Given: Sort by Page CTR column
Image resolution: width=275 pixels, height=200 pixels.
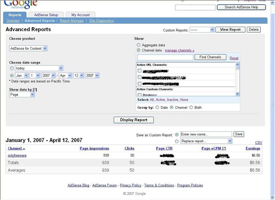Looking at the screenshot, I should click(164, 148).
